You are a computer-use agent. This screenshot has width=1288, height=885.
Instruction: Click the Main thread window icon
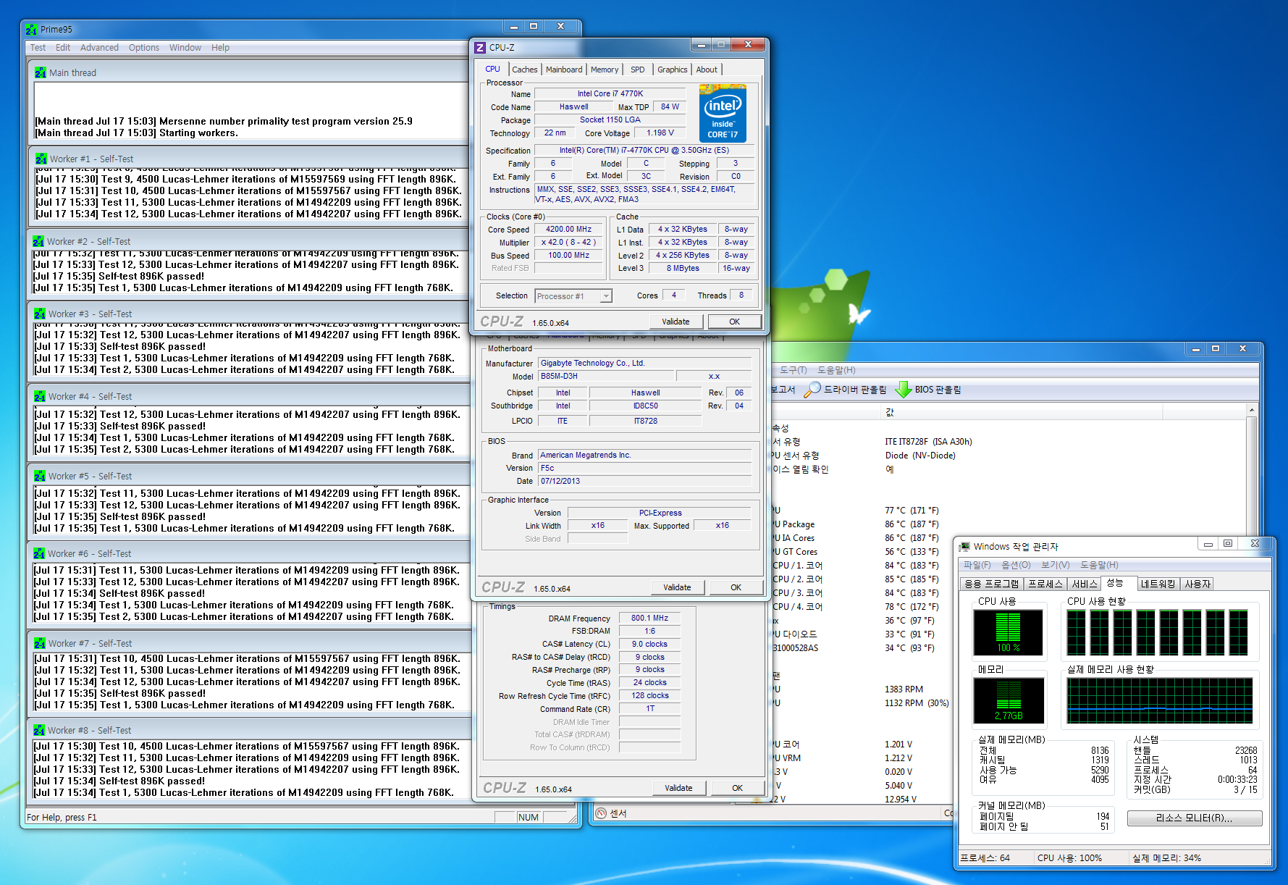click(41, 72)
